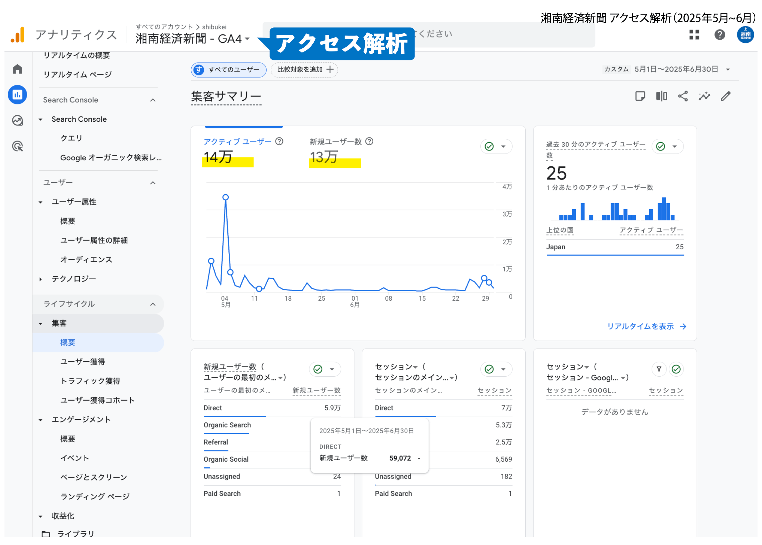762x545 pixels.
Task: Click help icon next to 新規ユーザー数
Action: 369,141
